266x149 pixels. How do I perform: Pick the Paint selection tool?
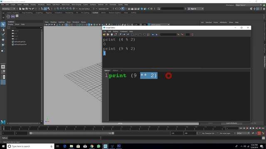(3, 35)
